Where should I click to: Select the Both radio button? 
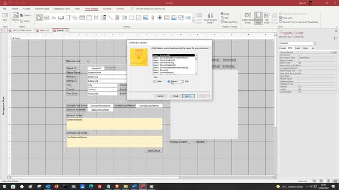[183, 81]
